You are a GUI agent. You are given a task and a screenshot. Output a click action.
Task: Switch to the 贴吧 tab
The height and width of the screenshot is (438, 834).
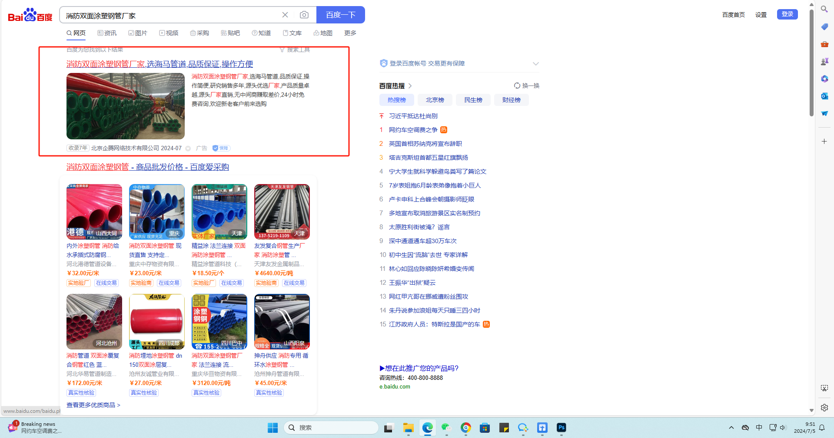pos(230,33)
